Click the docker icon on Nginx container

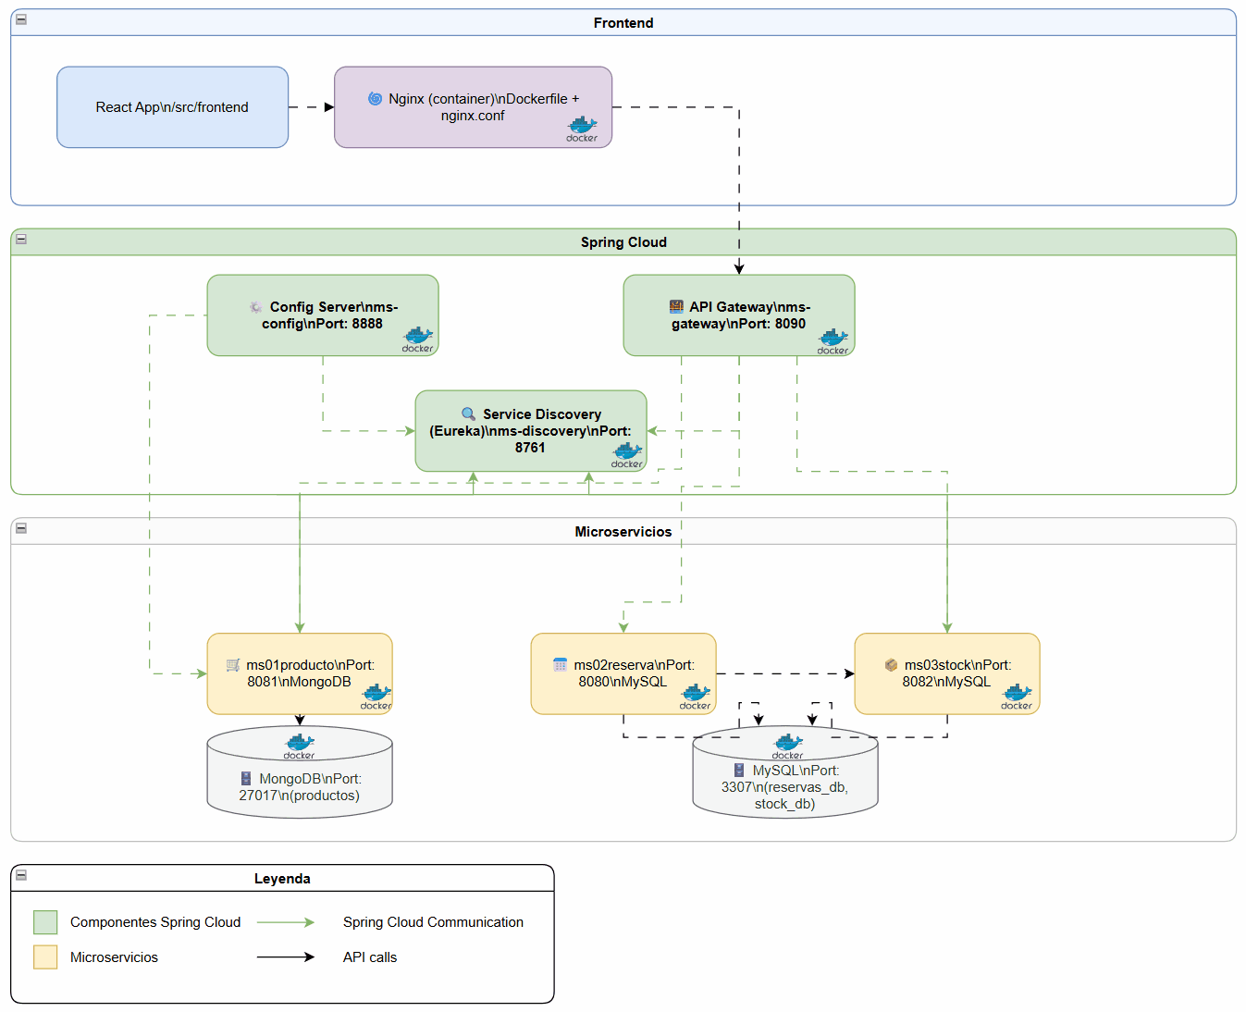pos(582,129)
